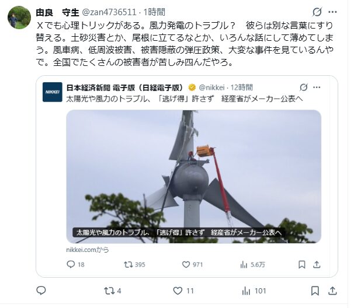Open the Grok icon on 由良 守生's post
This screenshot has height=308, width=354.
tap(317, 12)
